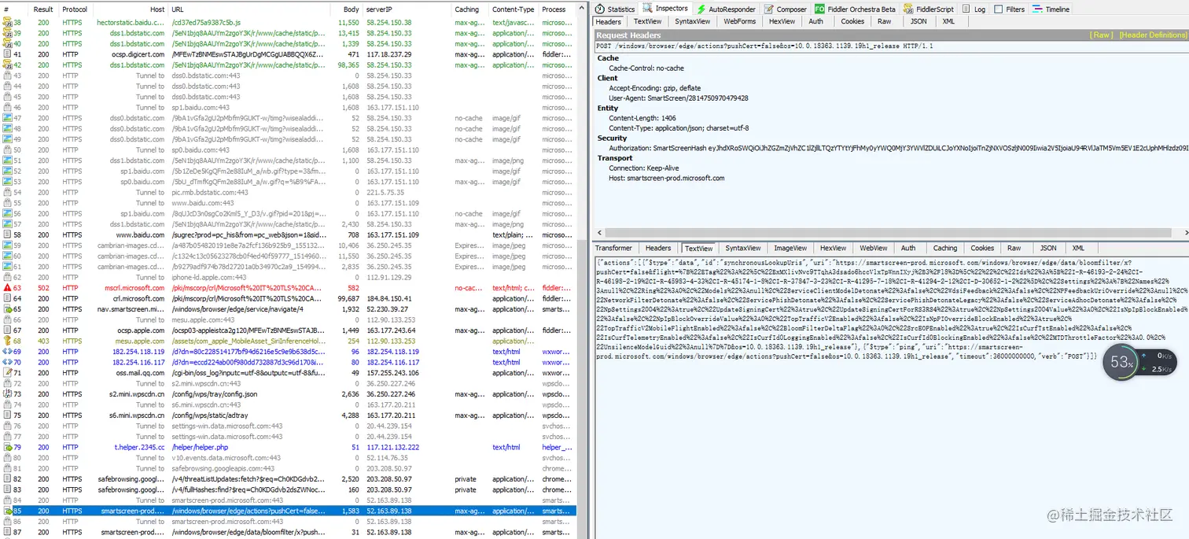Click the icon of session 41 ocsp.digicert.com
Image resolution: width=1189 pixels, height=539 pixels.
coord(7,54)
